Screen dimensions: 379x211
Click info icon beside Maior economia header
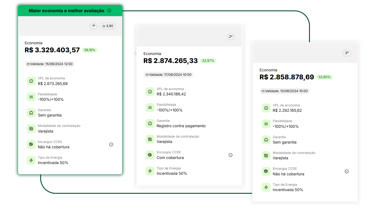(x=109, y=11)
